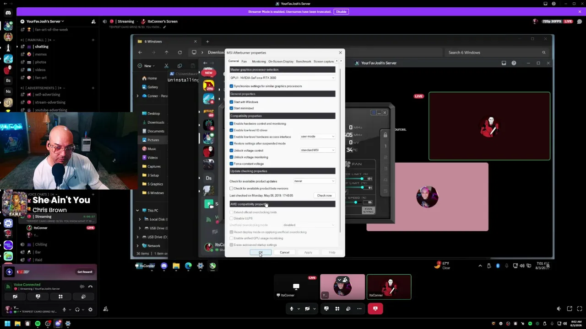Screen dimensions: 586x329
Task: Toggle camera in call control bar
Action: (x=307, y=308)
